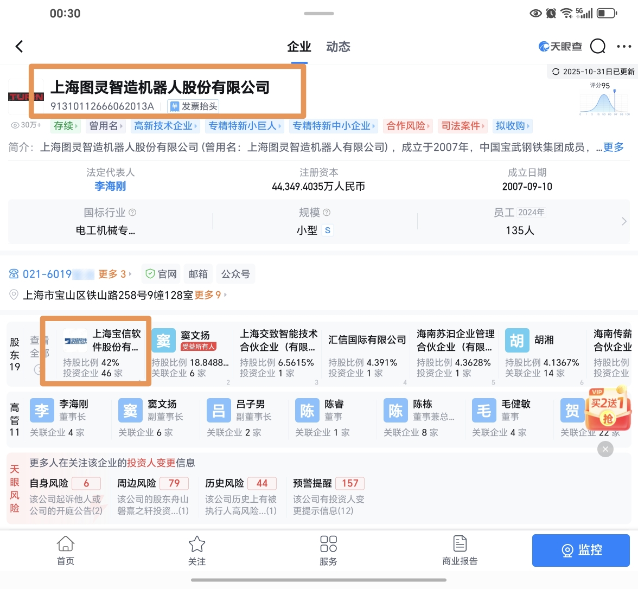Screen dimensions: 638x589
Task: Tap the 投资人变更 highlighted link
Action: [151, 463]
